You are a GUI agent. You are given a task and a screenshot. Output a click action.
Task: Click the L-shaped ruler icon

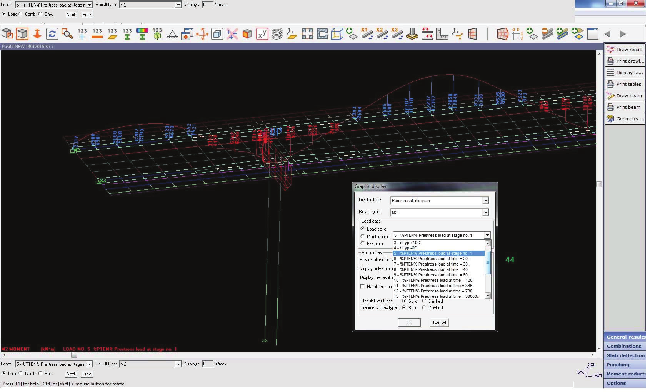442,34
